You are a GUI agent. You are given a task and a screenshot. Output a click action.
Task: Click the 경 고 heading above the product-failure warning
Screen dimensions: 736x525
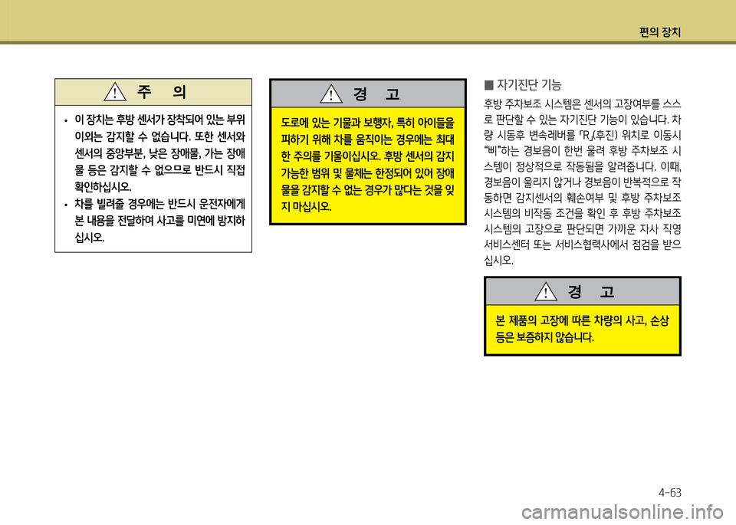pos(591,292)
